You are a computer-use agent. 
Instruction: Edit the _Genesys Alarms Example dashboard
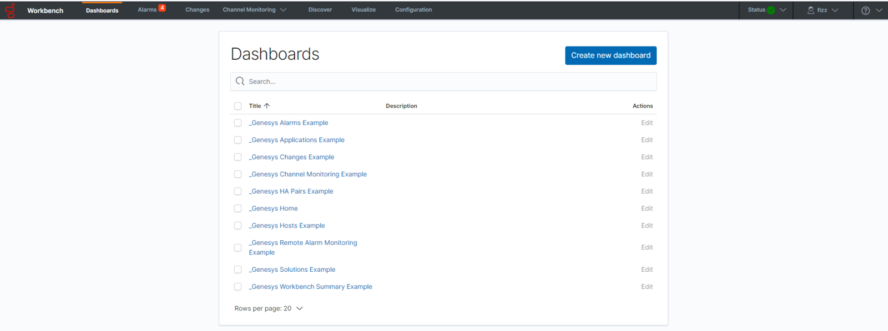(x=647, y=123)
